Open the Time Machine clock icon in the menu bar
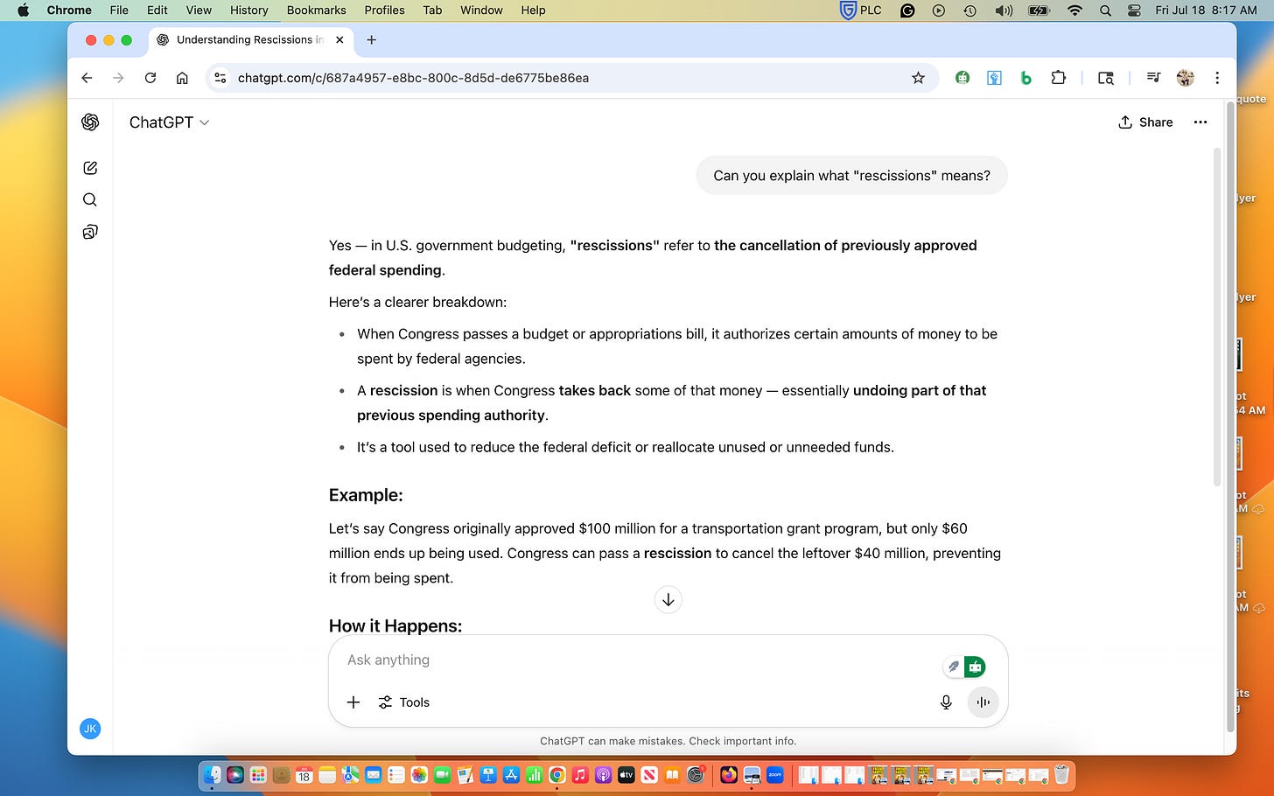Viewport: 1274px width, 796px height. (x=970, y=10)
